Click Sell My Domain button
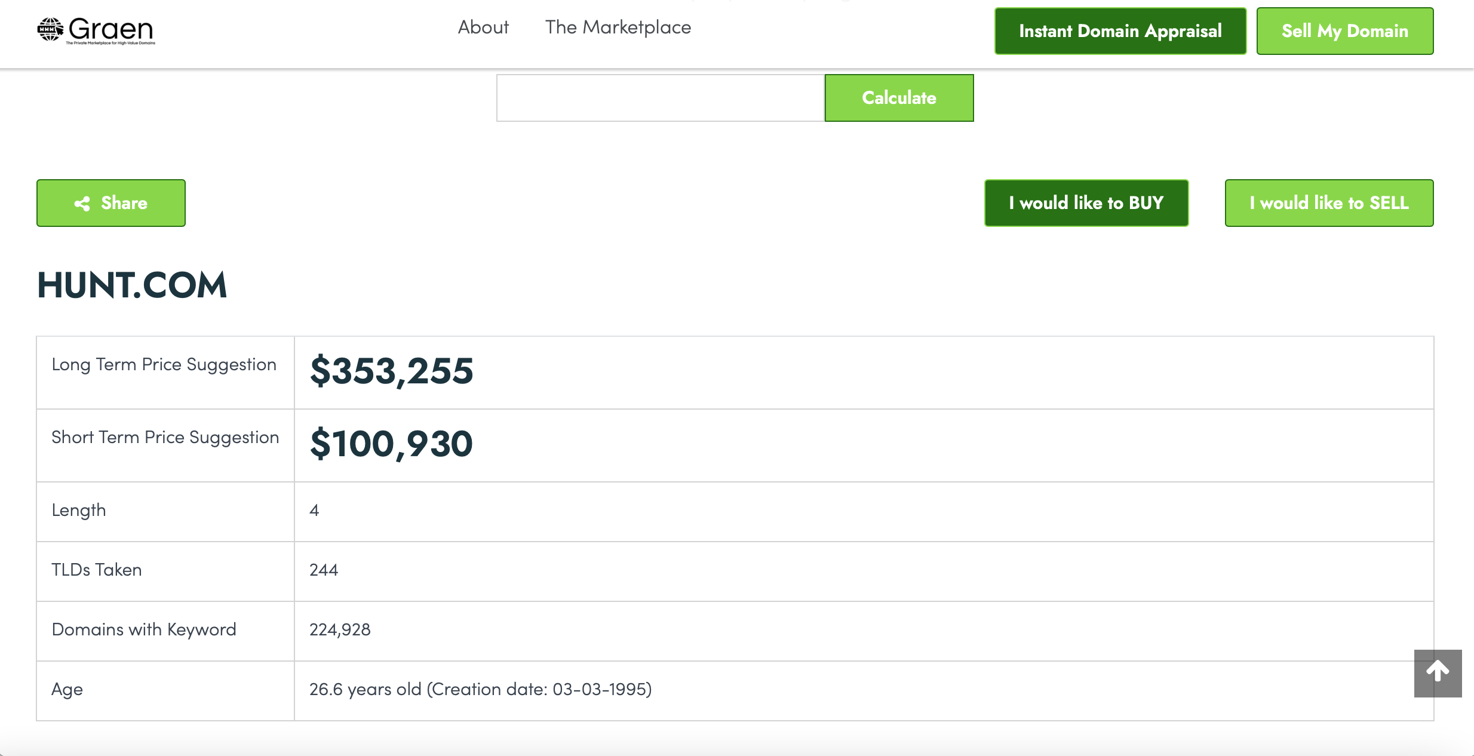This screenshot has width=1474, height=756. (x=1344, y=31)
